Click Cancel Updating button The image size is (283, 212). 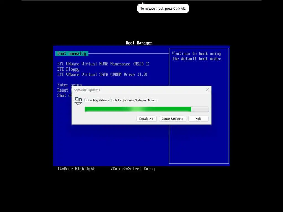click(172, 119)
